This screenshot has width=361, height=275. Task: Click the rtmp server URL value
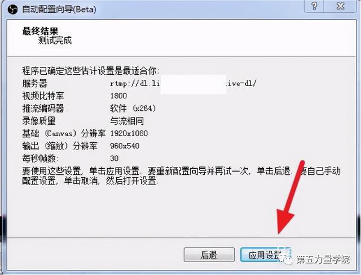183,84
